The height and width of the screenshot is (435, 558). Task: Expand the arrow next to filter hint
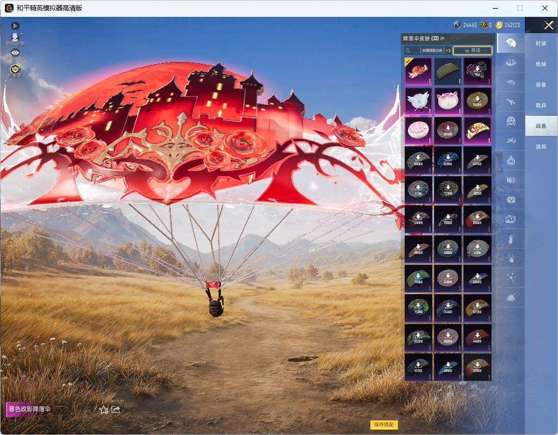(x=448, y=51)
